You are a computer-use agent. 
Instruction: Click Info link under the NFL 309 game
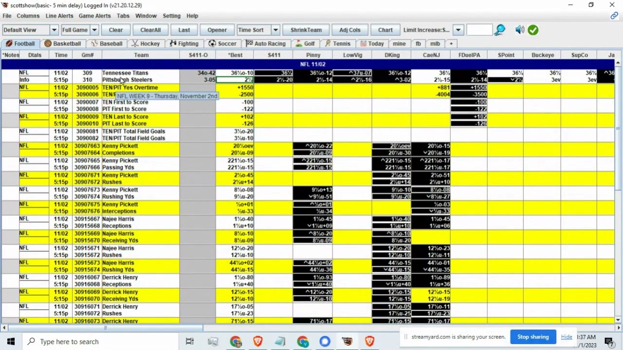pos(24,80)
